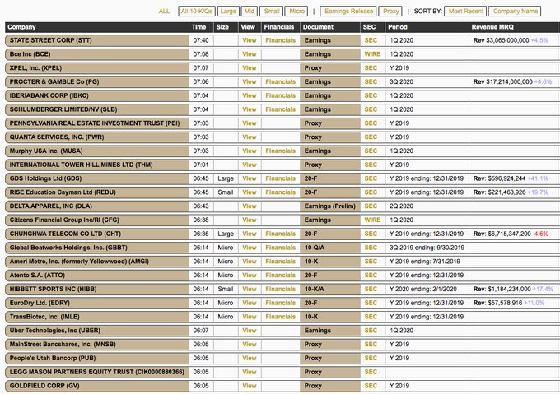Open GOLDFIELD CORP (GV) entry
The image size is (560, 394).
(x=97, y=386)
